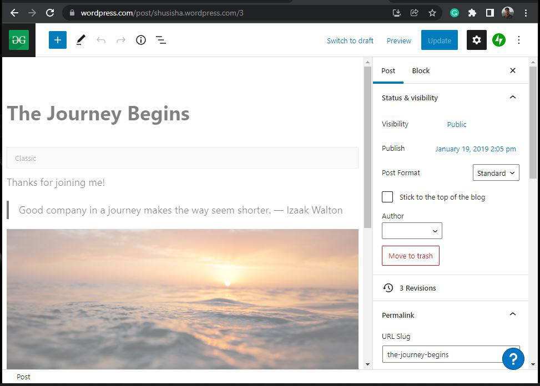Open the green Jetpack icon
540x386 pixels.
pyautogui.click(x=499, y=40)
